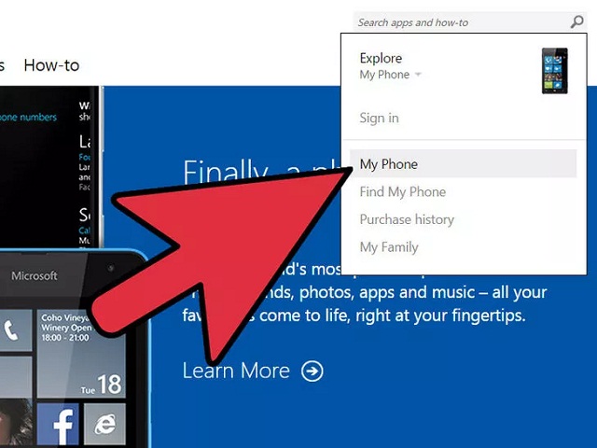Click the Coho Vineyard appointment text
Image resolution: width=597 pixels, height=448 pixels.
click(65, 328)
